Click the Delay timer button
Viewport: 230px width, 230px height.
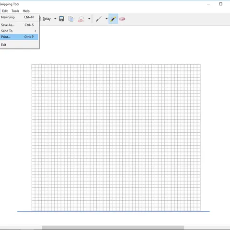[x=46, y=19]
